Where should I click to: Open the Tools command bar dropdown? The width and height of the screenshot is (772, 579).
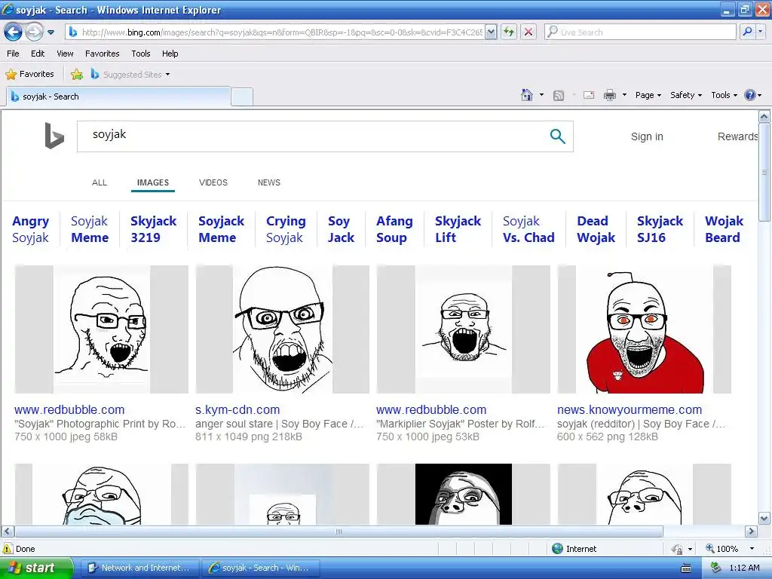pos(724,95)
